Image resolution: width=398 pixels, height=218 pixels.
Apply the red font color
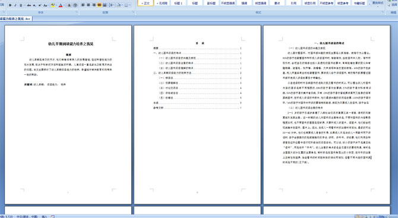[61, 5]
